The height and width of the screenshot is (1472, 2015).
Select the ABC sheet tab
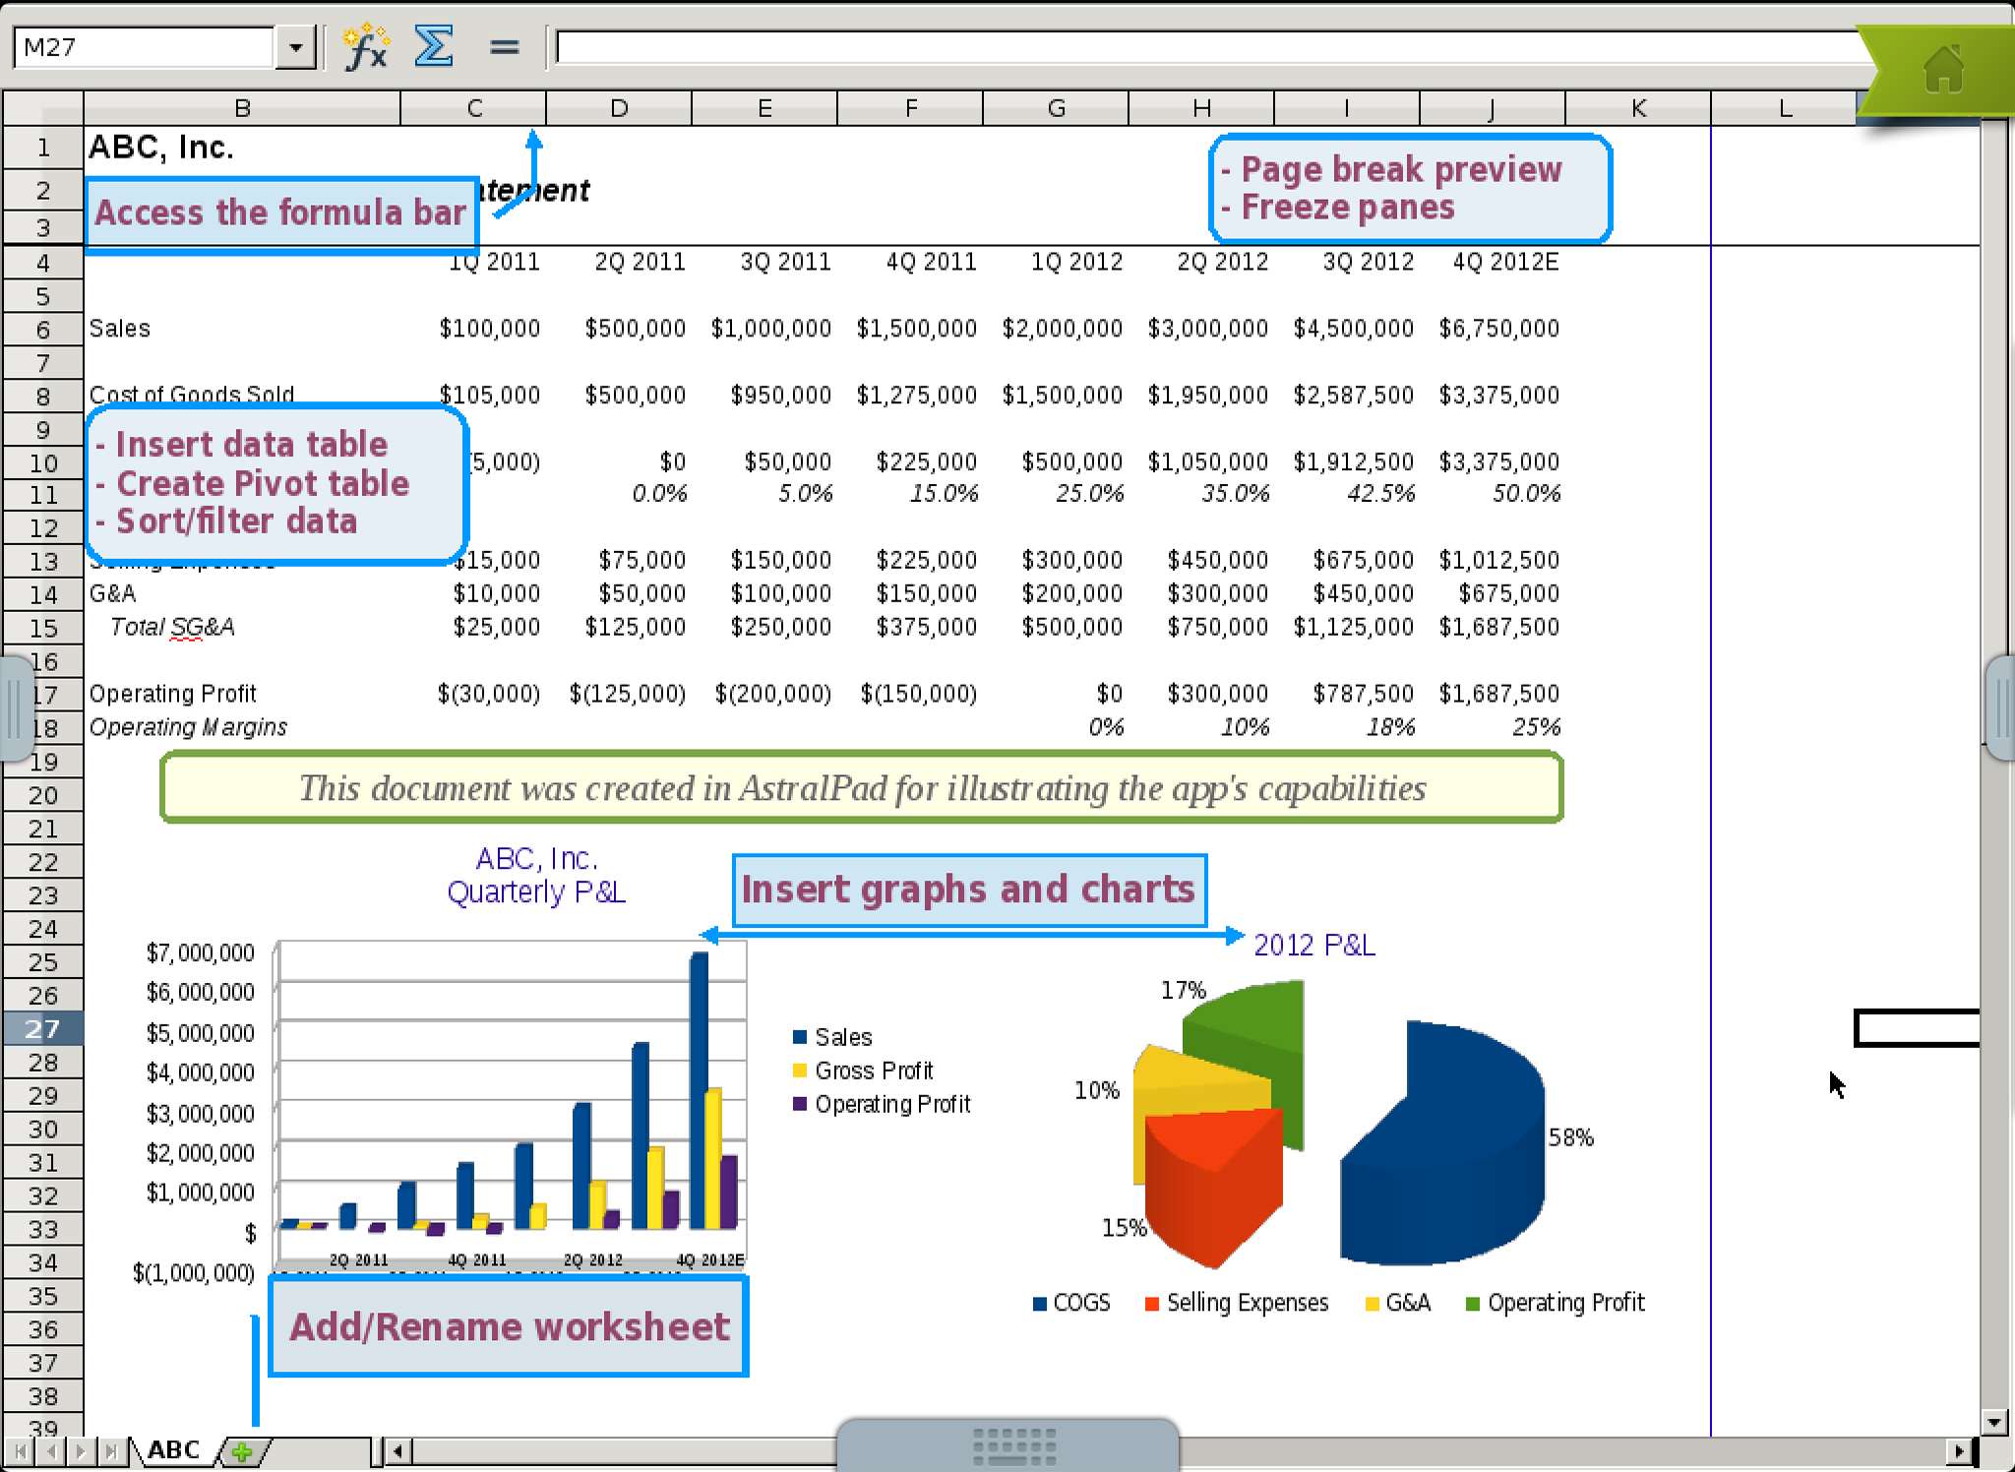pyautogui.click(x=174, y=1450)
